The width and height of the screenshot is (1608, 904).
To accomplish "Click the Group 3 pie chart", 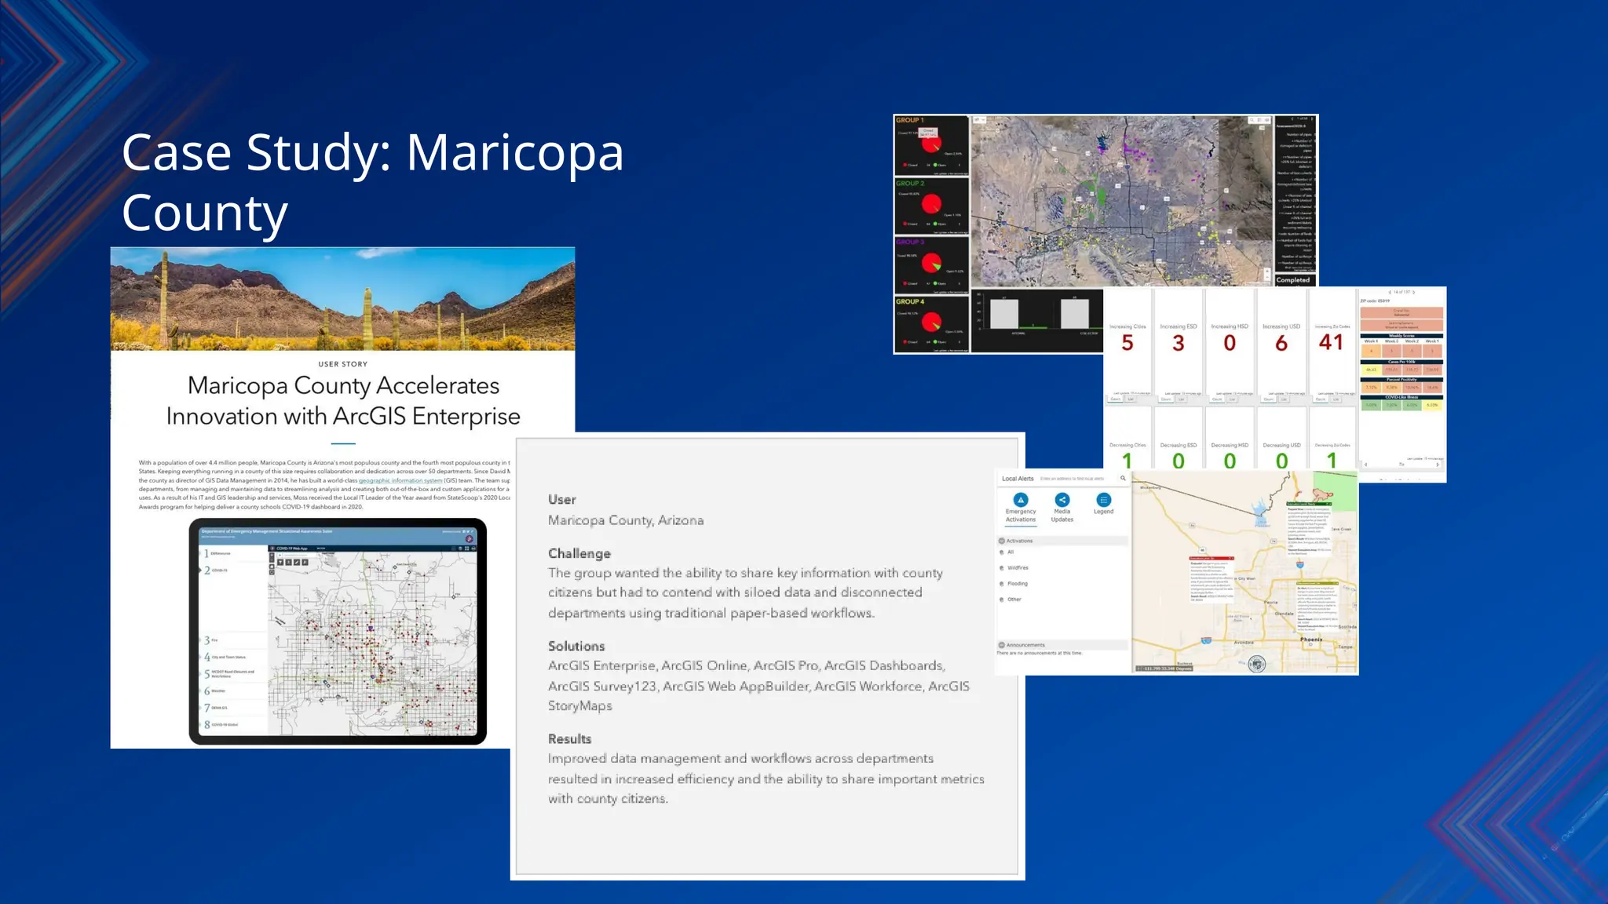I will point(931,263).
